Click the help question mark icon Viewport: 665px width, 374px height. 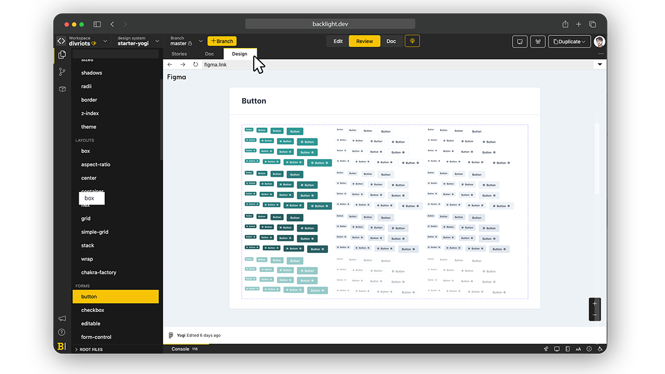(62, 332)
